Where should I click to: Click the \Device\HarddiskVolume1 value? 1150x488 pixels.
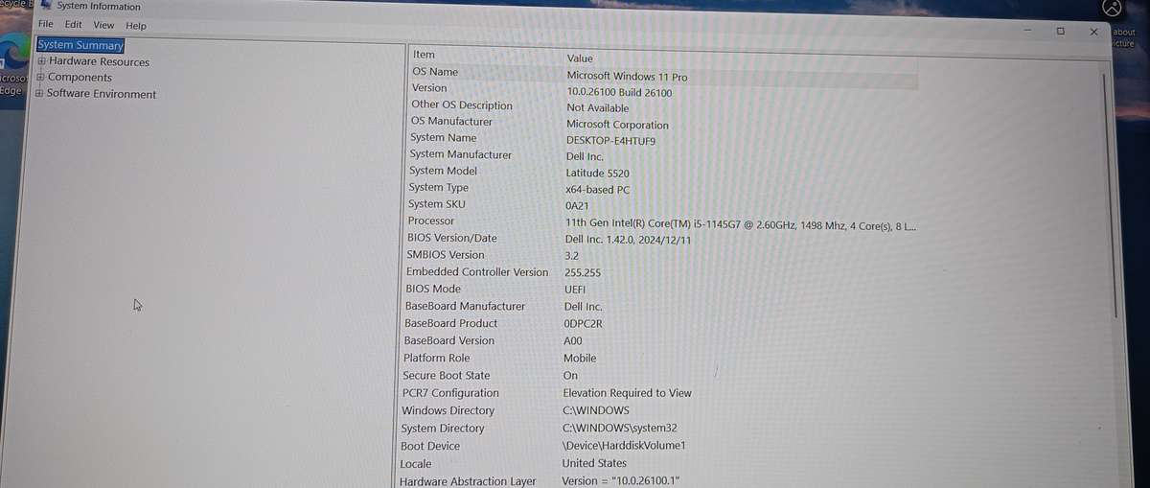click(624, 446)
